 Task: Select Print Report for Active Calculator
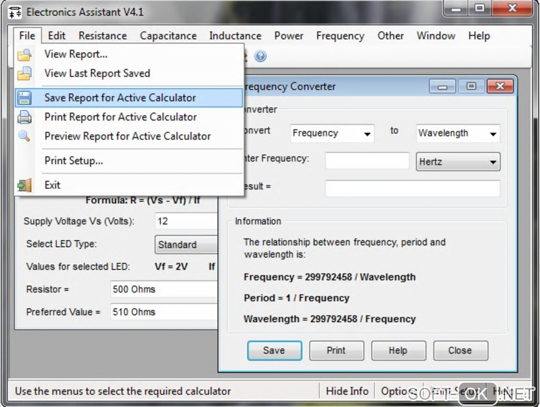[x=129, y=117]
